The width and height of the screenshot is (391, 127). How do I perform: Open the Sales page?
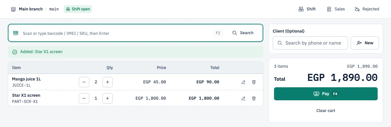tap(336, 9)
